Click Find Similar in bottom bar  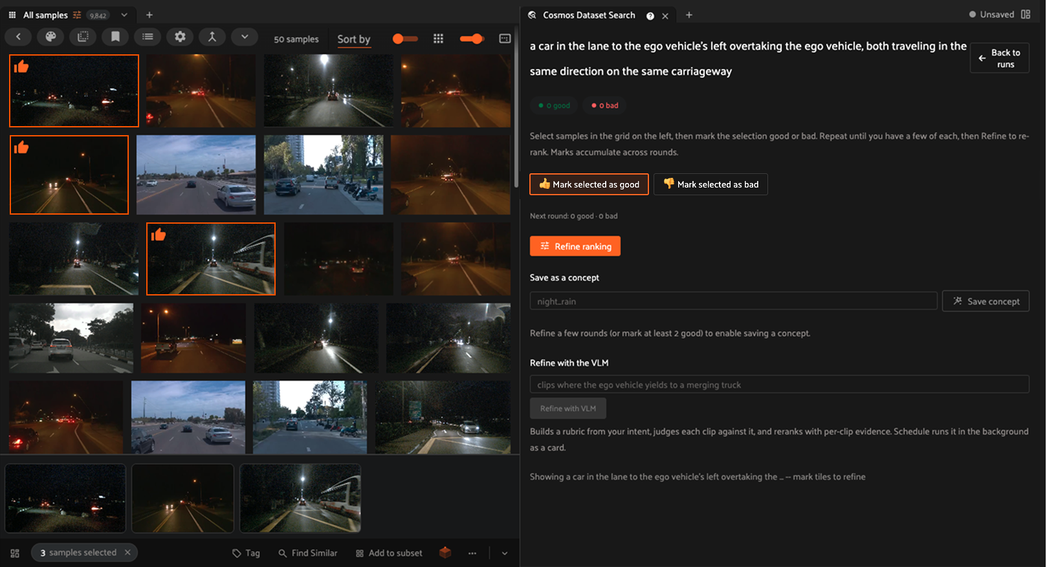pyautogui.click(x=308, y=553)
